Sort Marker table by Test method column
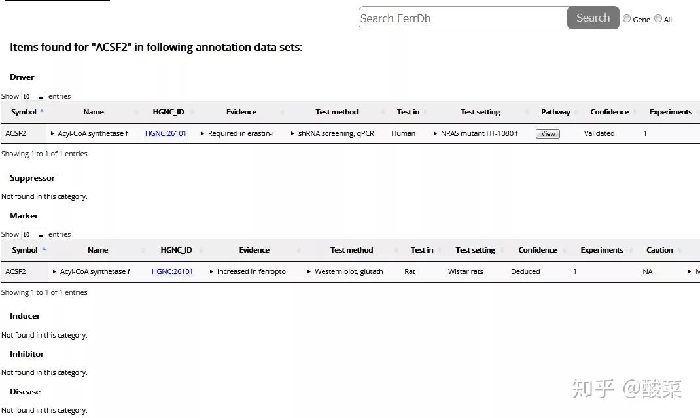 point(351,250)
